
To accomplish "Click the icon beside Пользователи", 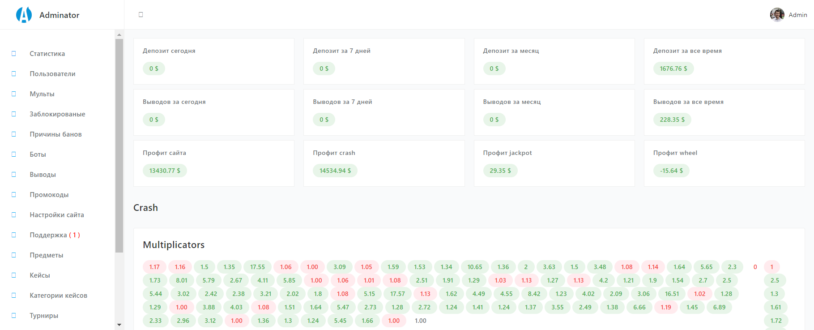I will pyautogui.click(x=13, y=74).
